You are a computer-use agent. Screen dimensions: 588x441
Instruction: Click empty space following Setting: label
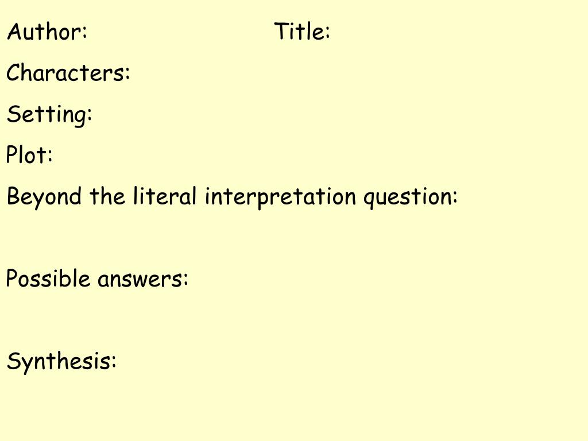pyautogui.click(x=338, y=114)
